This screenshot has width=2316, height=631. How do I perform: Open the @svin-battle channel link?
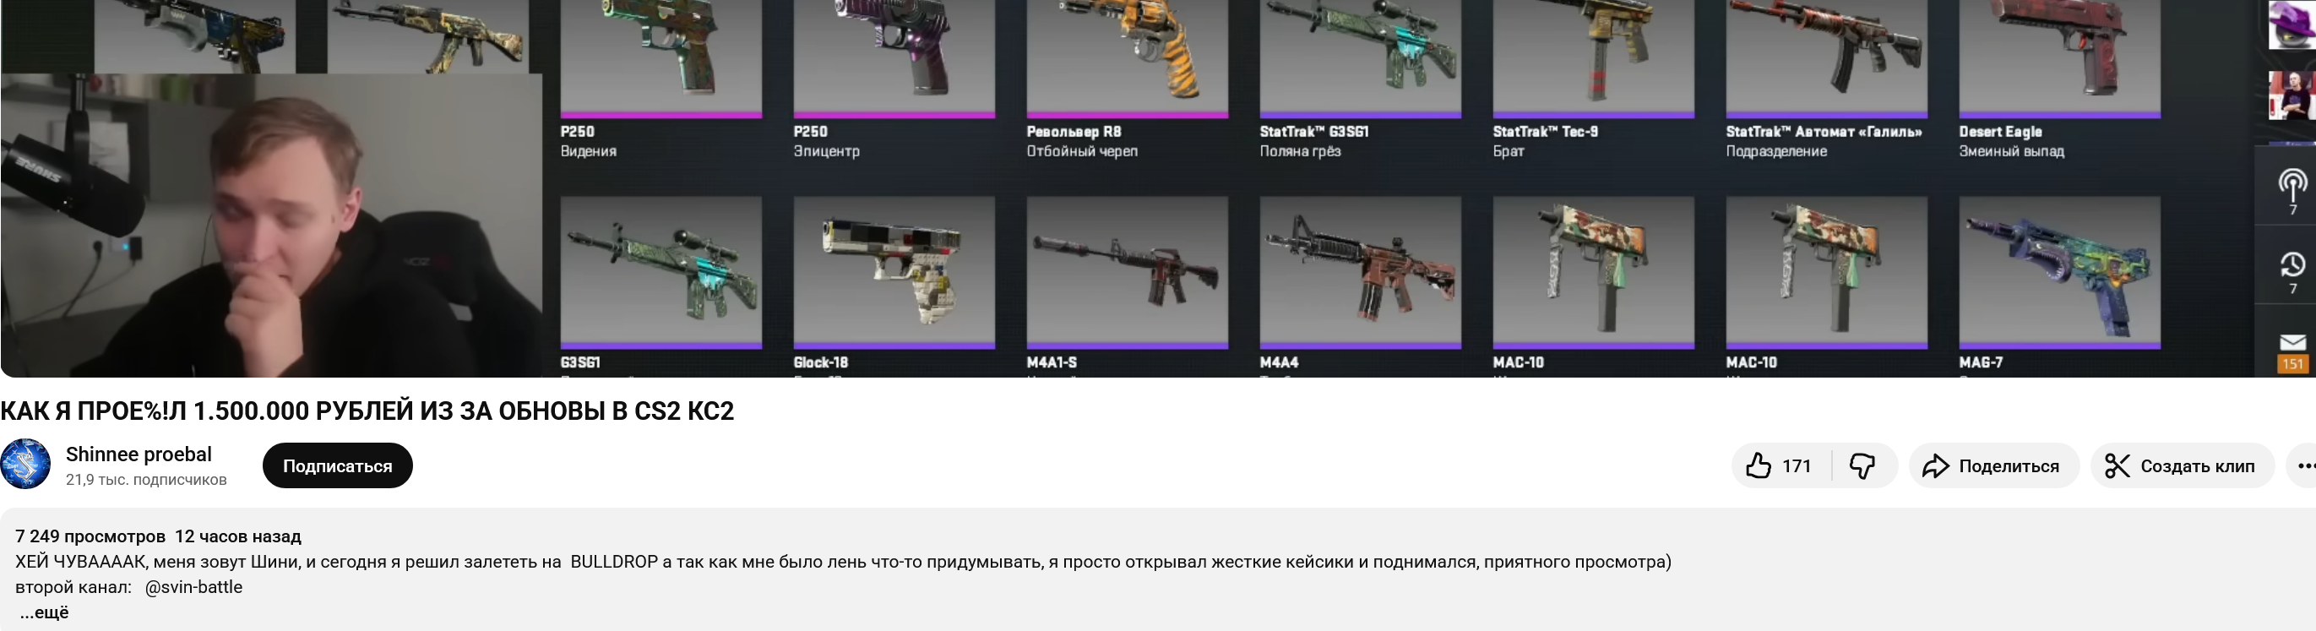(193, 587)
